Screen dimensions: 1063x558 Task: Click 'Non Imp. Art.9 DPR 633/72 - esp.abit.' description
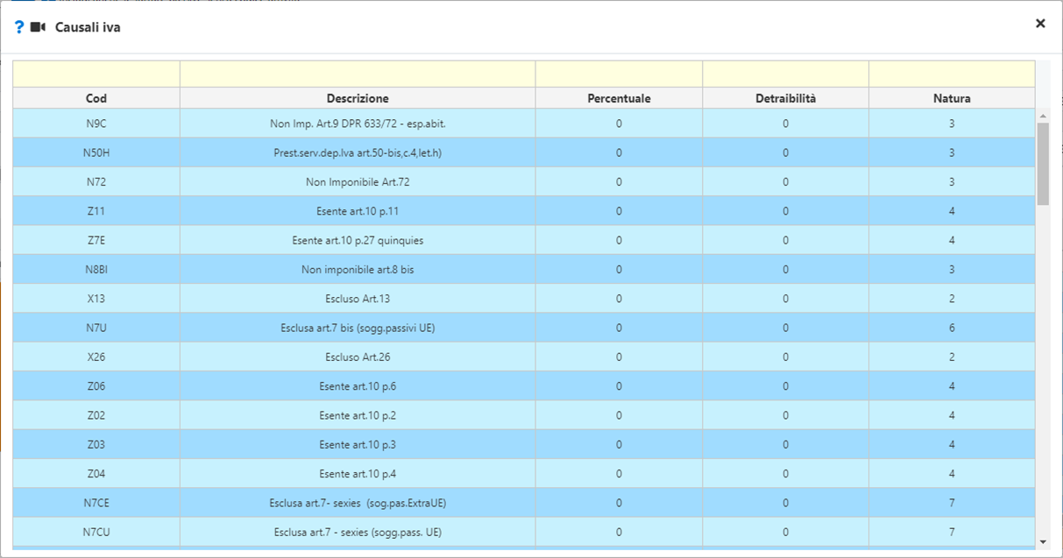click(x=358, y=124)
